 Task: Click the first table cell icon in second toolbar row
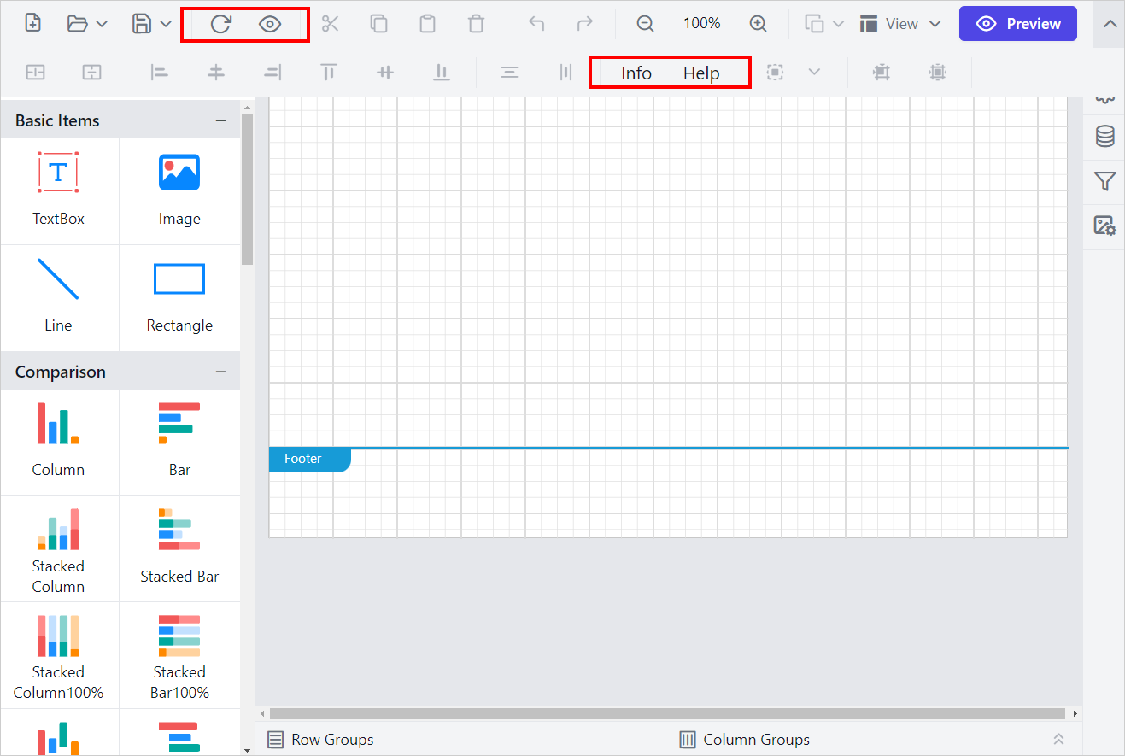point(36,73)
